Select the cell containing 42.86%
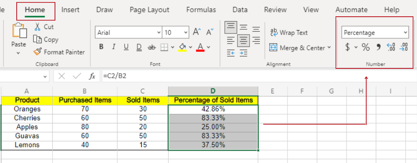 coord(213,109)
